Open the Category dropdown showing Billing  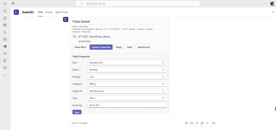tap(127, 84)
